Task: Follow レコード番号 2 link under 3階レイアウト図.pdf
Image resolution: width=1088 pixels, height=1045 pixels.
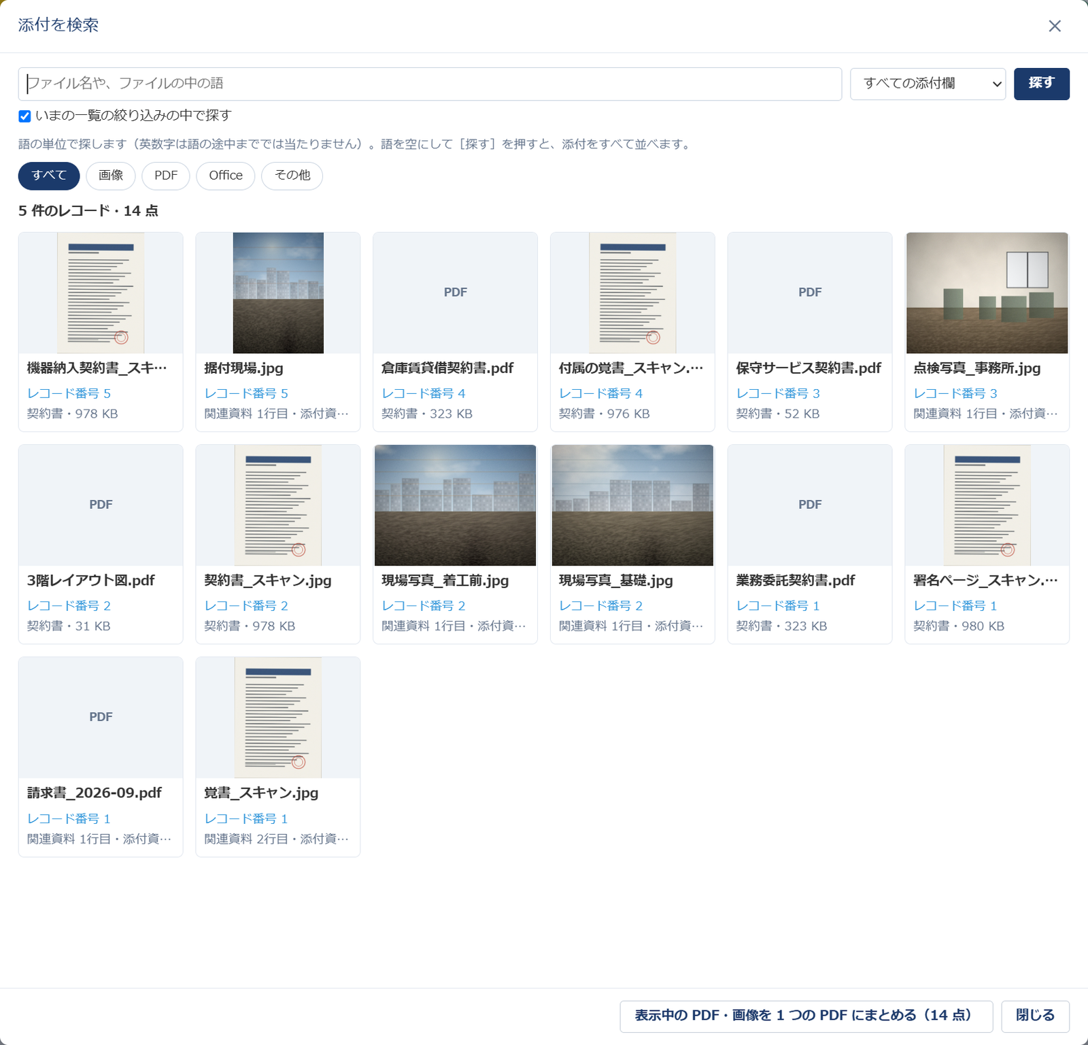Action: click(69, 606)
